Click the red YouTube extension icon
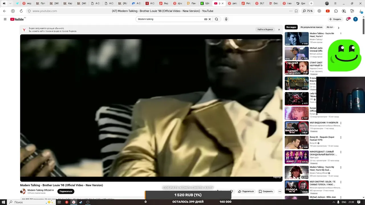Screen dimensions: 365x205 point(328,11)
